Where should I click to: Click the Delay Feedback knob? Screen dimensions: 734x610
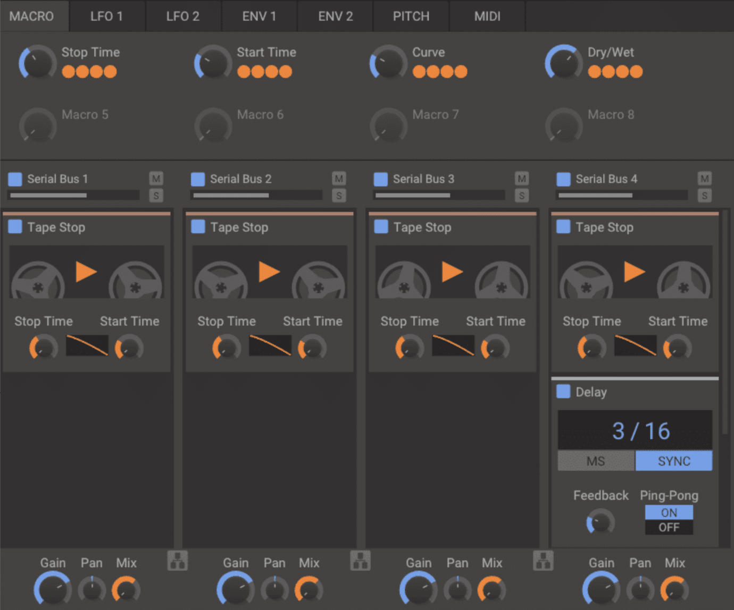[x=600, y=522]
